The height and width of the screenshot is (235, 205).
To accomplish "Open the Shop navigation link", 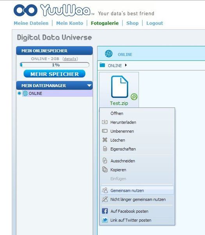I will tap(132, 23).
